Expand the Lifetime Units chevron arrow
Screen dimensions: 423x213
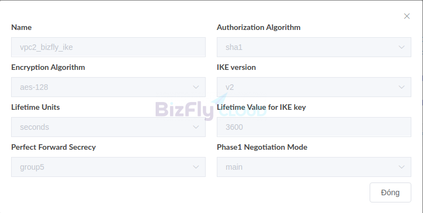(196, 127)
